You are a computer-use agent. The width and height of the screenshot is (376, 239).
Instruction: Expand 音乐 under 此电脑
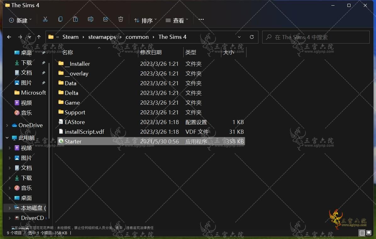point(10,188)
